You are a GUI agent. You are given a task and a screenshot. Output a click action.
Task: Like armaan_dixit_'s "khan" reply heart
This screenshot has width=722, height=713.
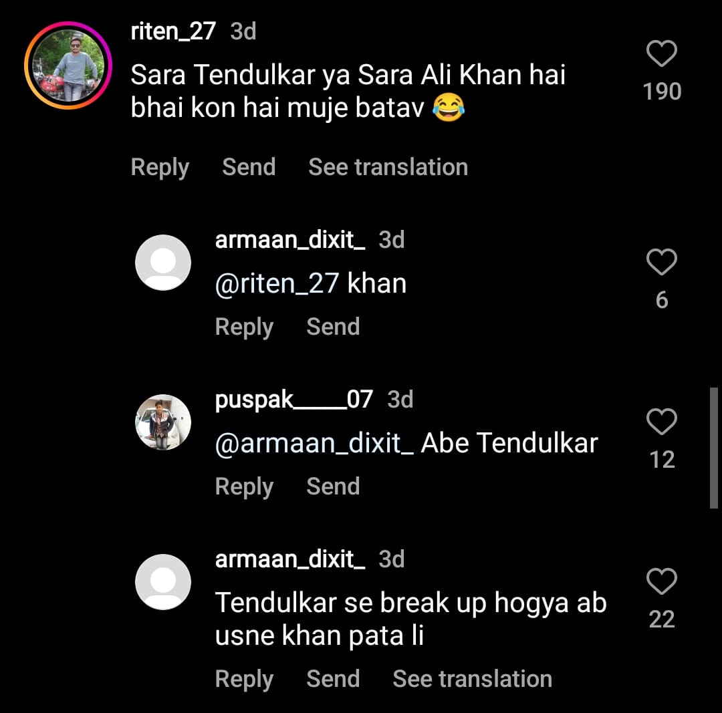point(662,262)
